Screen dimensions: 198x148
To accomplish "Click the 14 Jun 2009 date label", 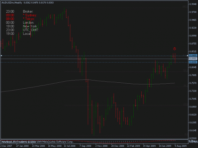I will tap(165, 146).
